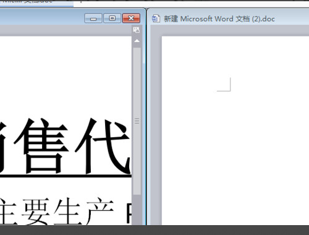Click the large character 售 in the heading
The height and width of the screenshot is (235, 309).
tap(41, 146)
